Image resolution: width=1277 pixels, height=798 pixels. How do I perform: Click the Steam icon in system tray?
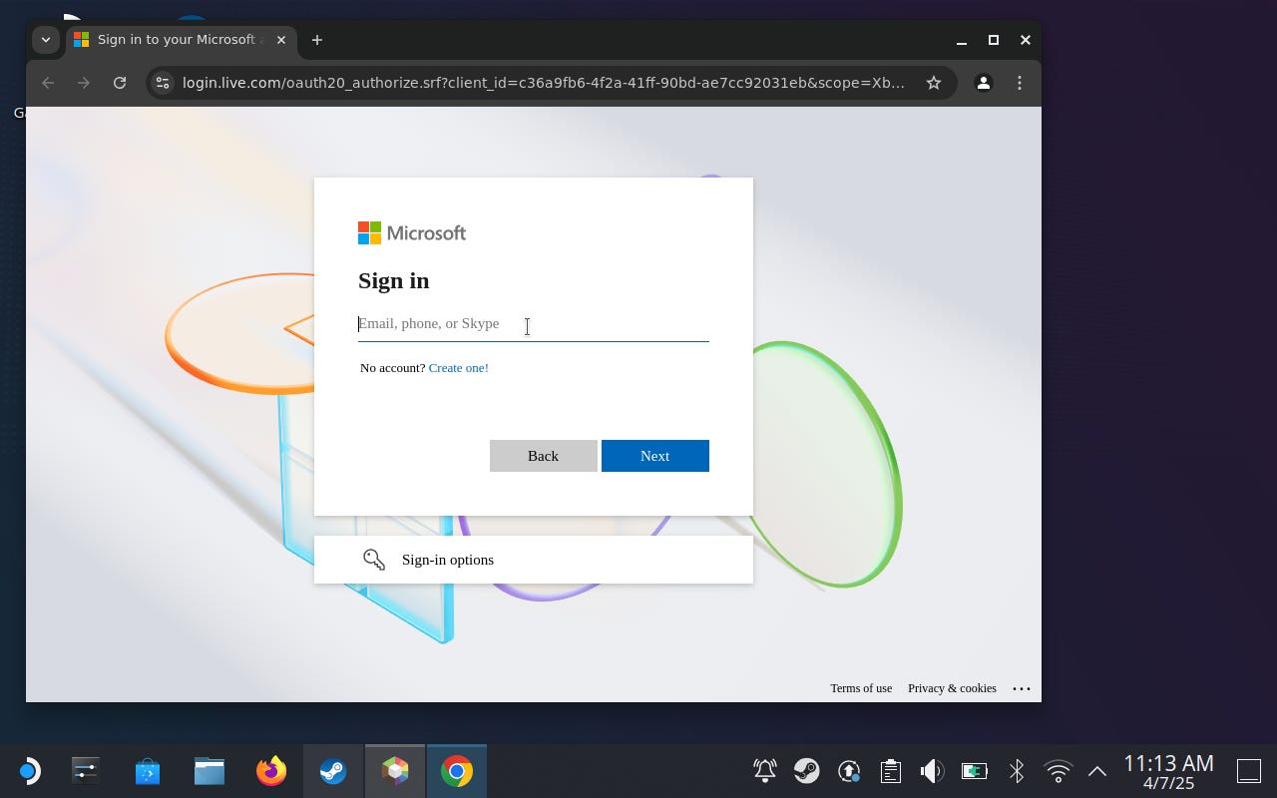tap(807, 771)
